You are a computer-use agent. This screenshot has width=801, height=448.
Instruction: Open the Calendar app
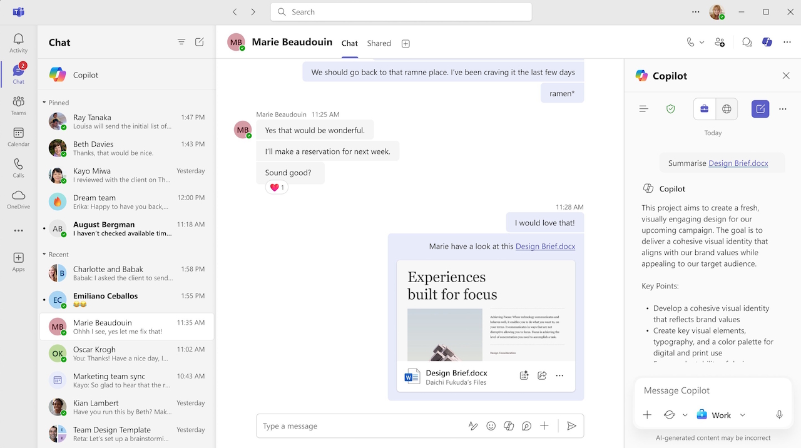[x=18, y=137]
